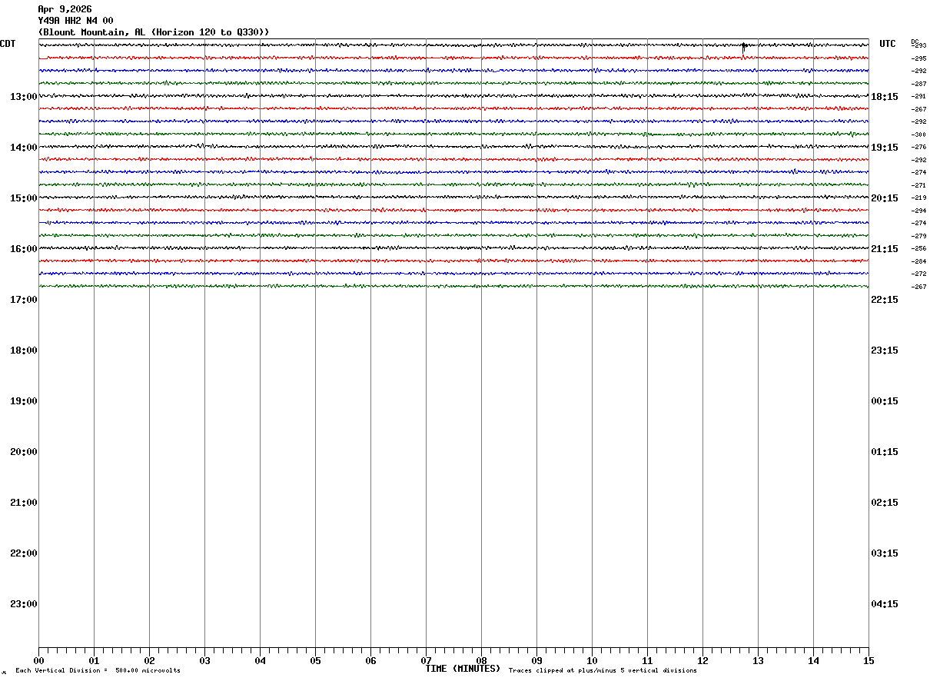
Task: Click the '23:15' UTC time label
Action: click(885, 350)
